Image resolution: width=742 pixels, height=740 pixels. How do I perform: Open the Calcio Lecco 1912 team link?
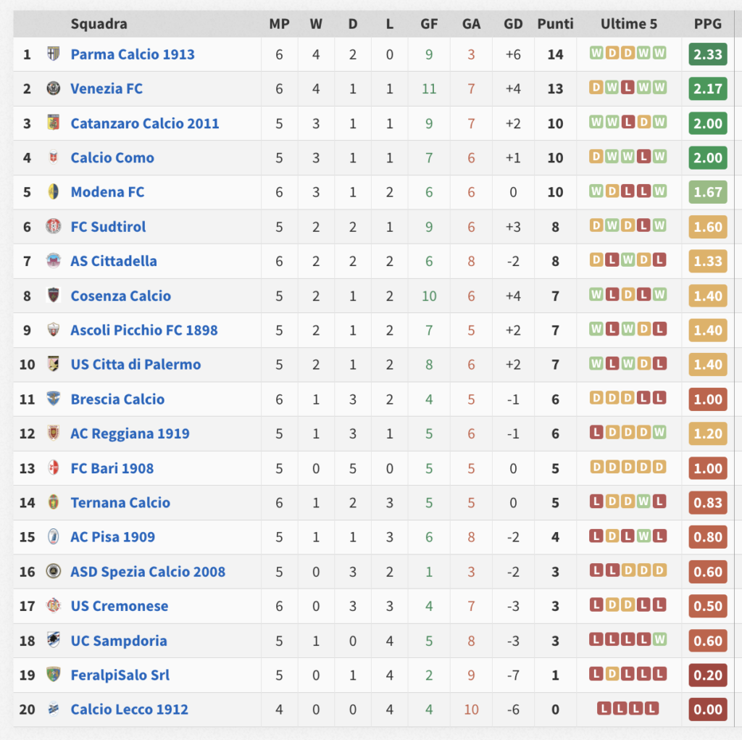tap(129, 710)
